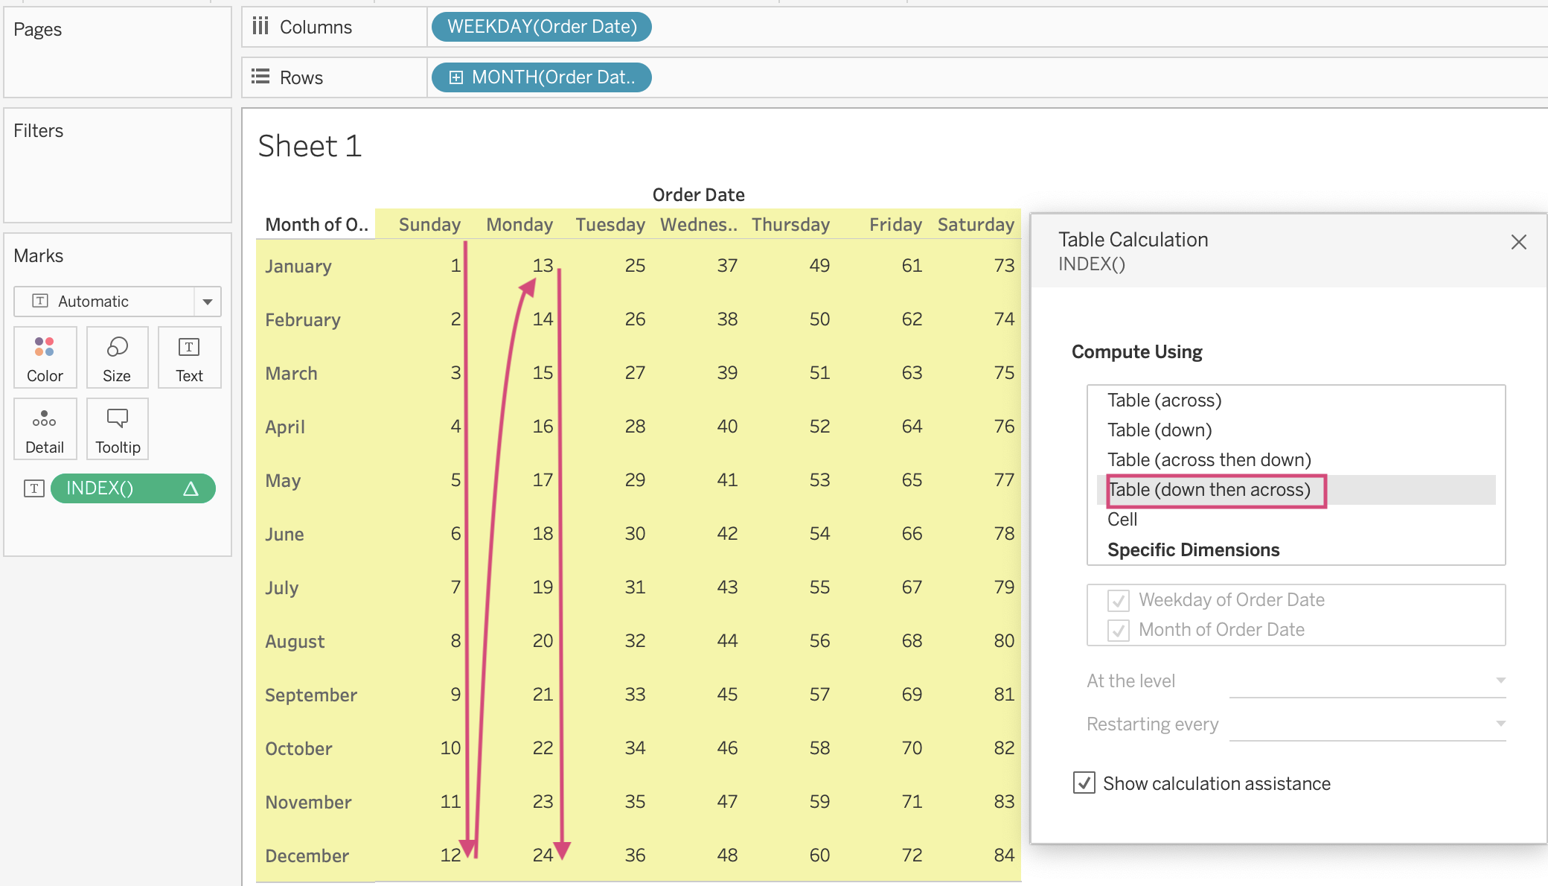Screen dimensions: 1548x886
Task: Close the Table Calculation dialog
Action: [x=1519, y=242]
